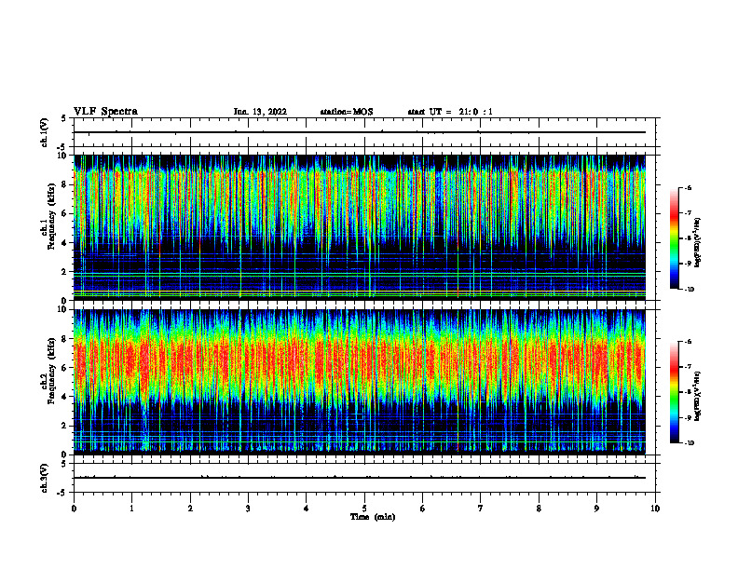Image resolution: width=738 pixels, height=570 pixels.
Task: Click the "5" tick on ch.1(V) axis
Action: (64, 118)
